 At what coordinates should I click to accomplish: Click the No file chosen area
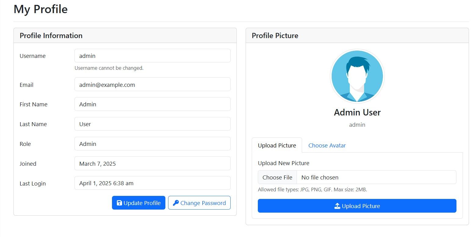tap(376, 177)
